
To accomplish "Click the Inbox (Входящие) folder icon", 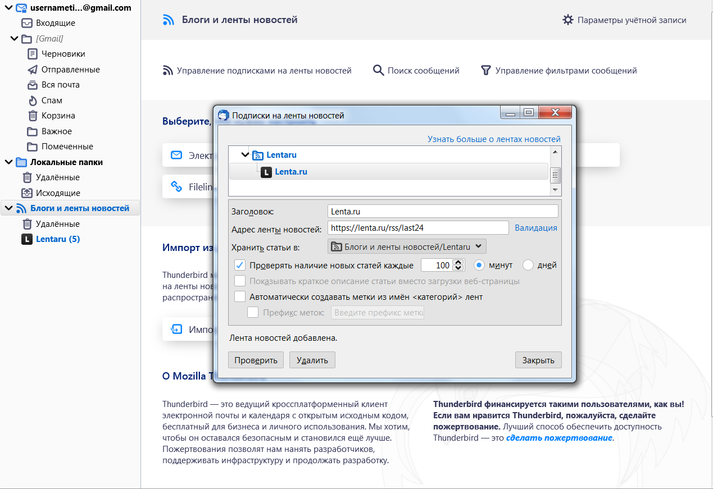I will pyautogui.click(x=27, y=23).
